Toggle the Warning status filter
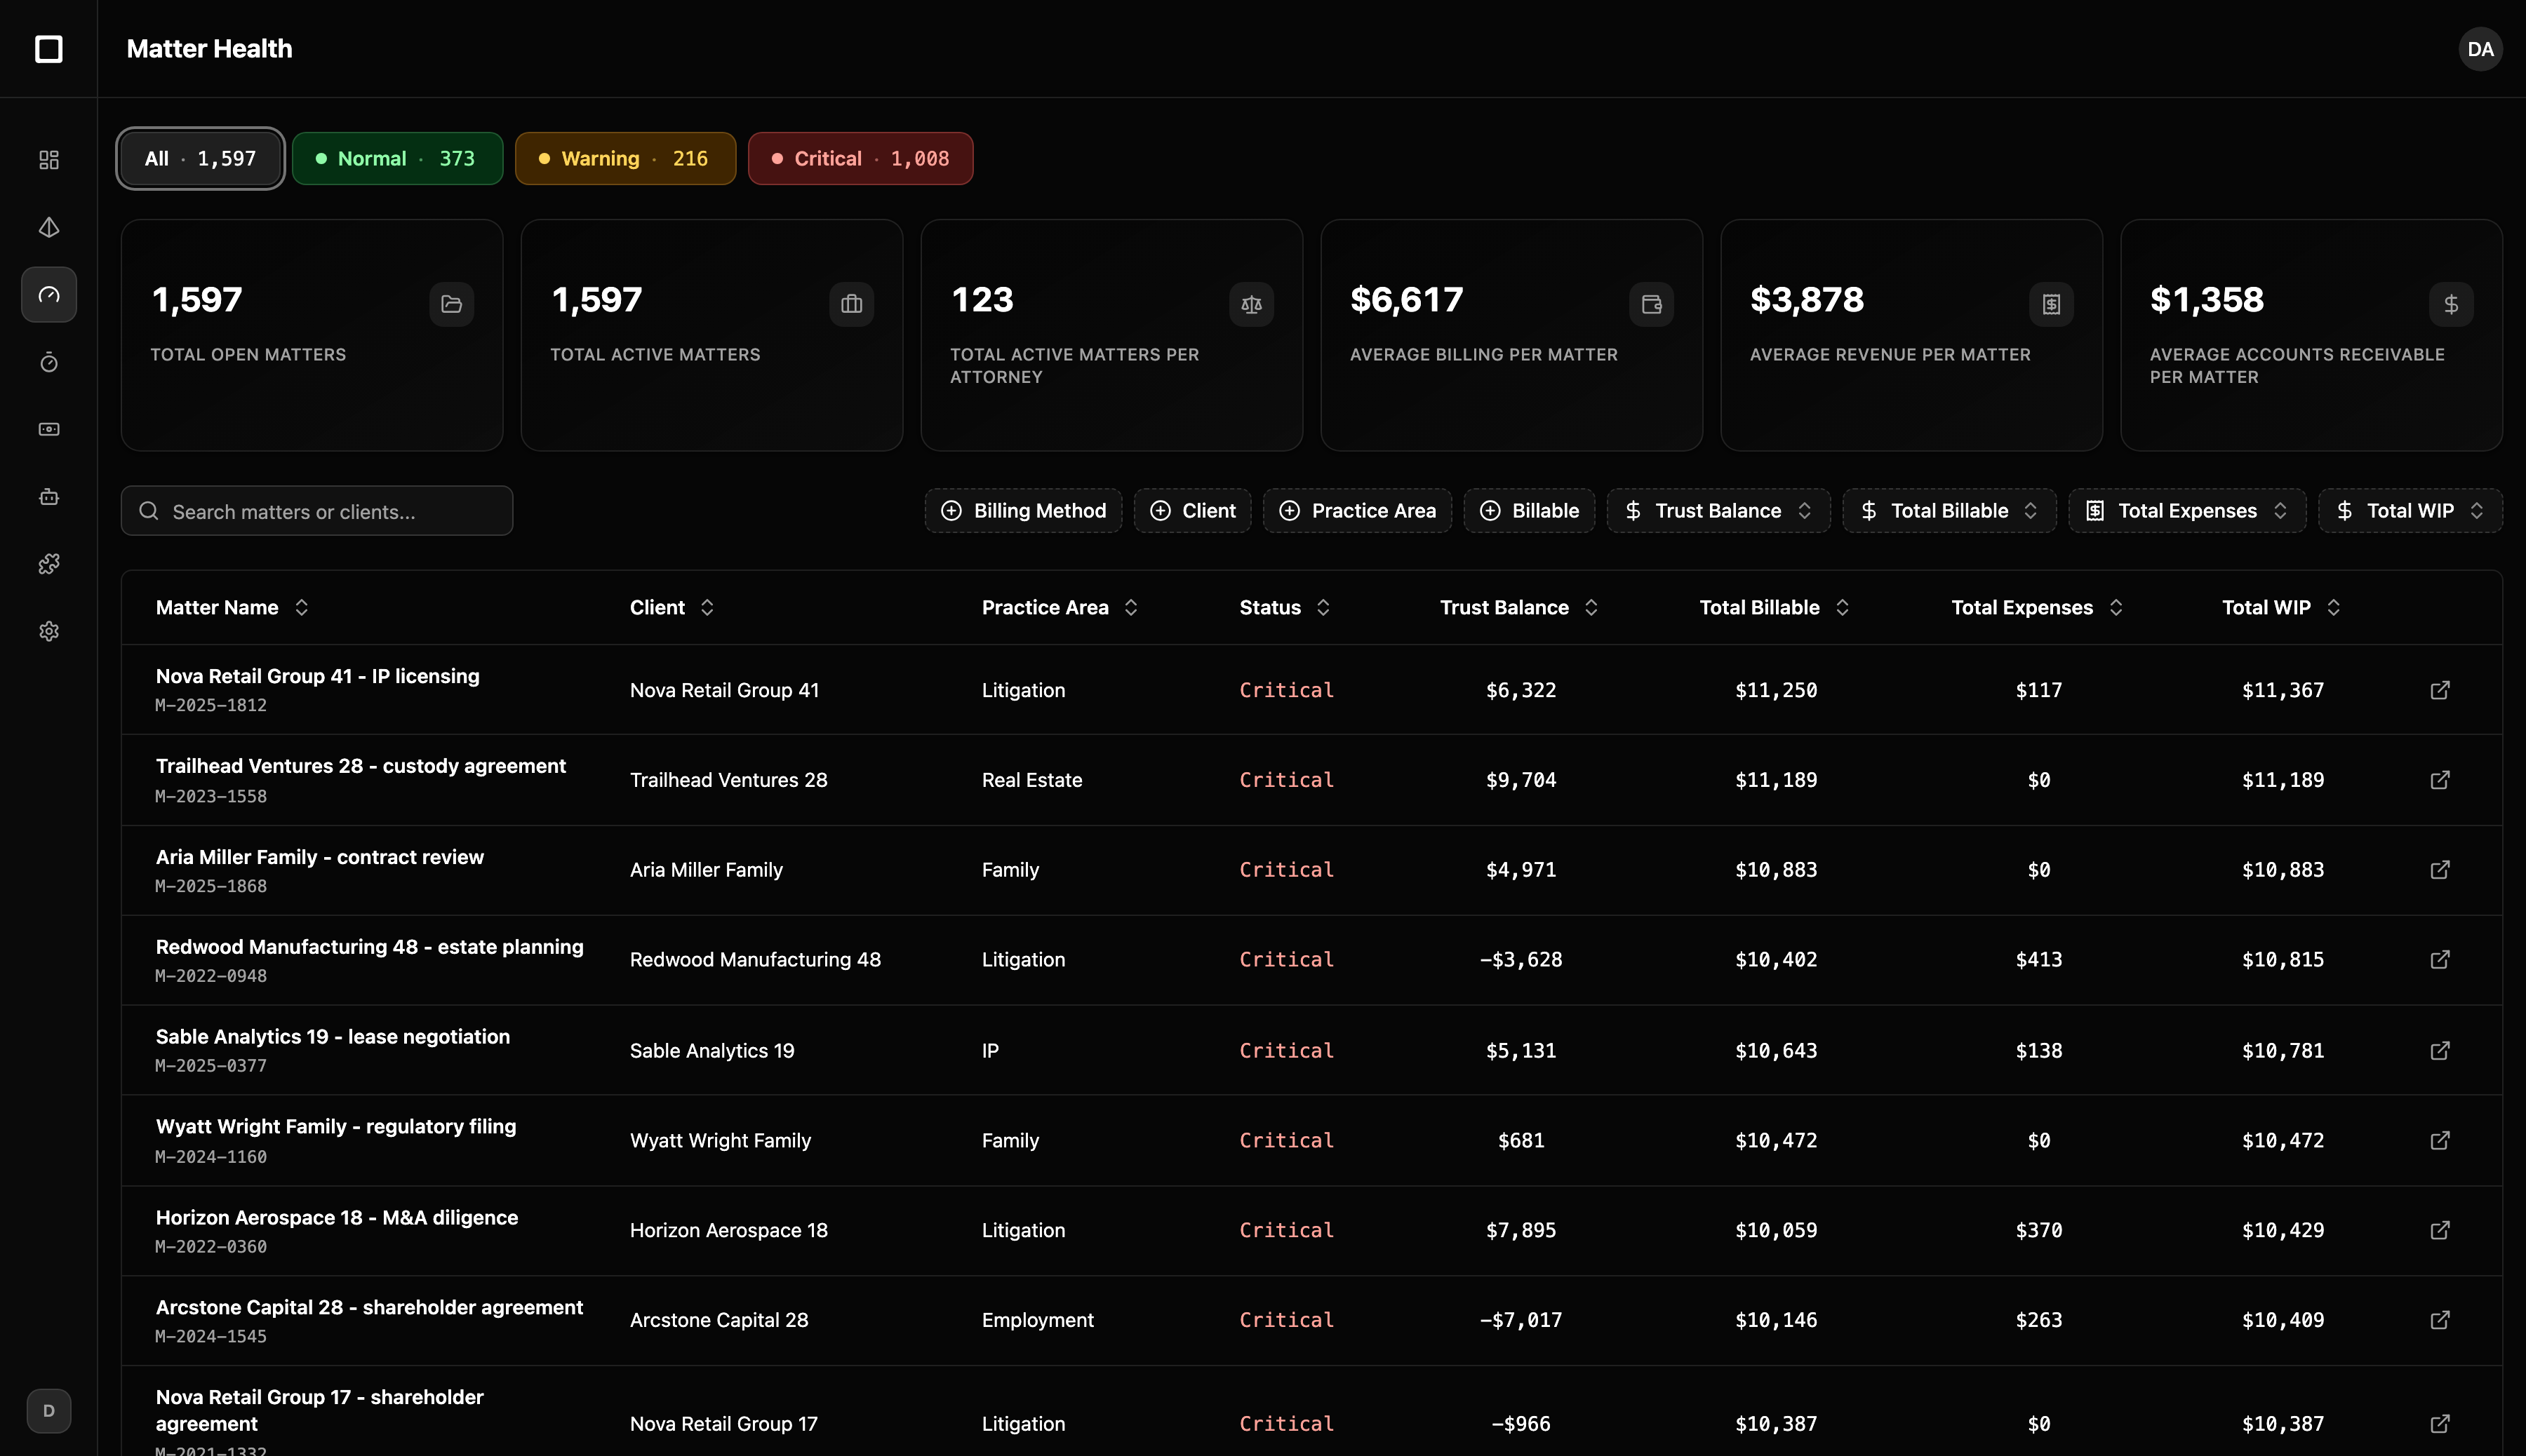Image resolution: width=2526 pixels, height=1456 pixels. pyautogui.click(x=625, y=159)
